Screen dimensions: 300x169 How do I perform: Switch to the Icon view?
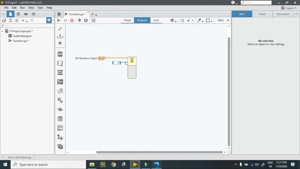(x=156, y=20)
